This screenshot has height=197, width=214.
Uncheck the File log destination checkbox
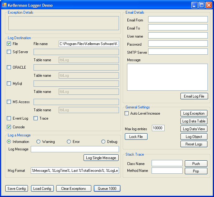pyautogui.click(x=9, y=44)
